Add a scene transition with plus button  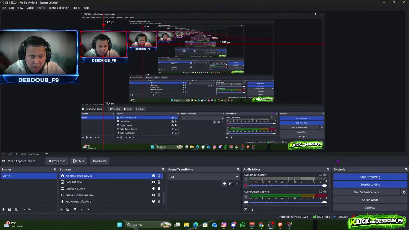pos(224,183)
